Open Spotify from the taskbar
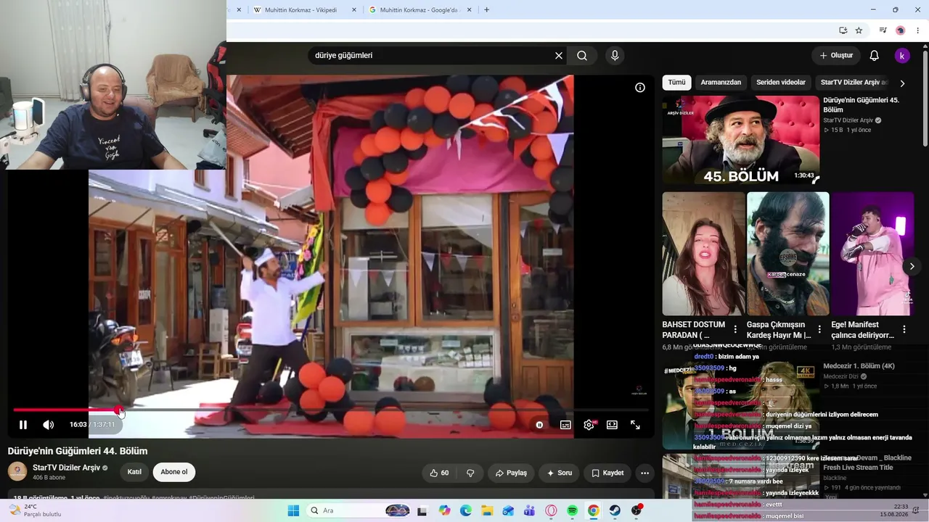Image resolution: width=929 pixels, height=522 pixels. tap(572, 510)
